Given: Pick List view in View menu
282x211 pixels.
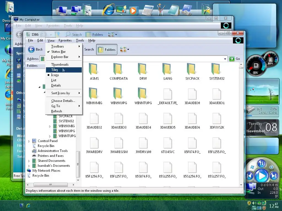Looking at the screenshot, I should pyautogui.click(x=64, y=80).
